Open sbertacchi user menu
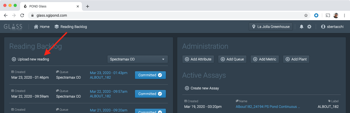 332,27
